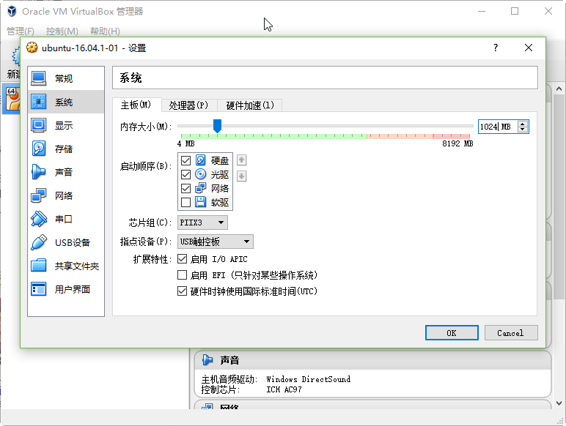Select the 软驱 floppy boot device icon

pyautogui.click(x=200, y=202)
